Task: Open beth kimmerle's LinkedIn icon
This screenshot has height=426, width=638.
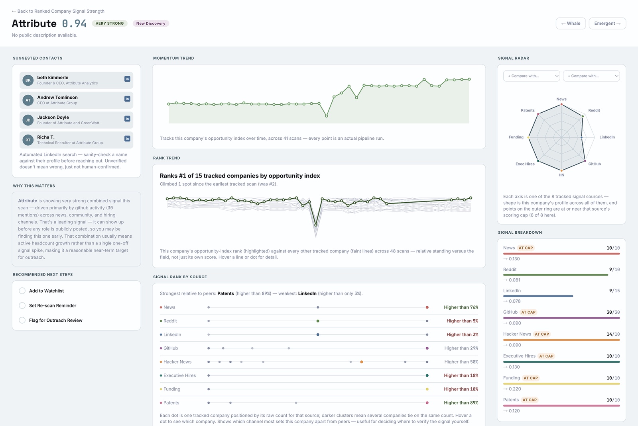Action: pyautogui.click(x=127, y=79)
